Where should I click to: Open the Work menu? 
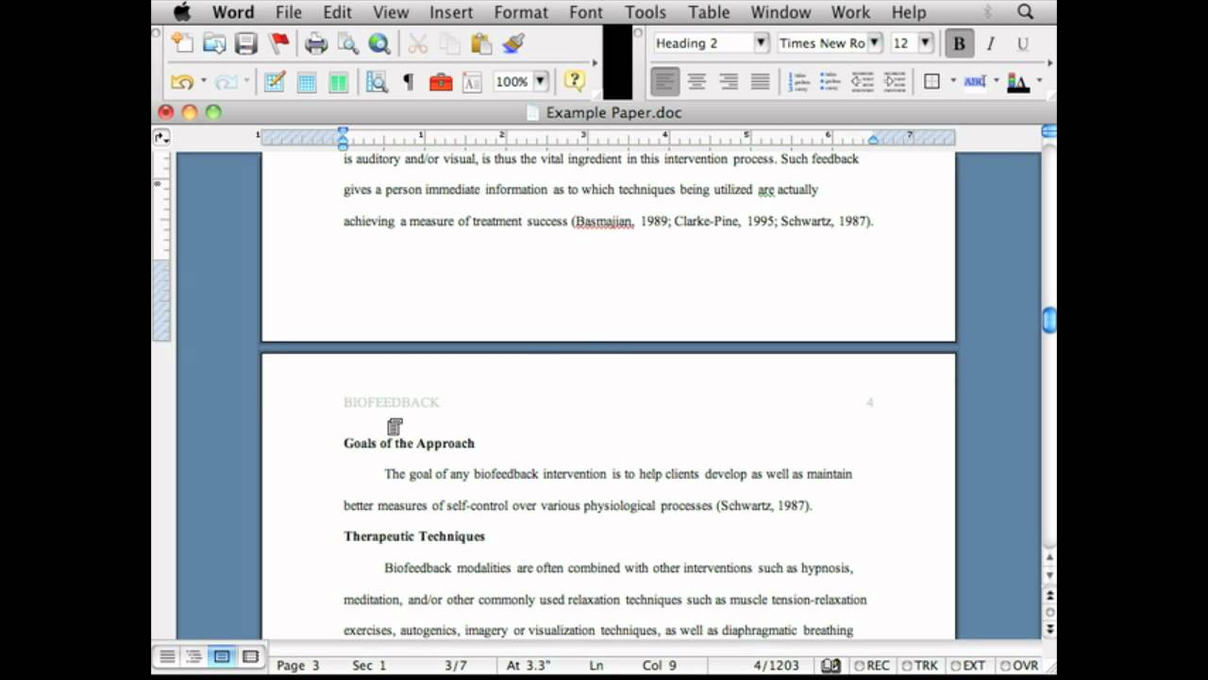coord(850,12)
